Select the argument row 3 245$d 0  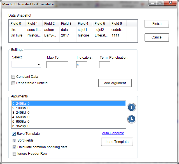coord(69,113)
